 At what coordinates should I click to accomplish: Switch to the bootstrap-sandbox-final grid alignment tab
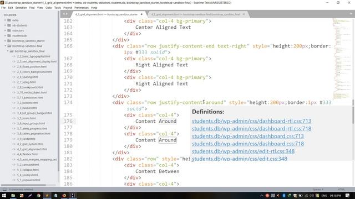[195, 14]
